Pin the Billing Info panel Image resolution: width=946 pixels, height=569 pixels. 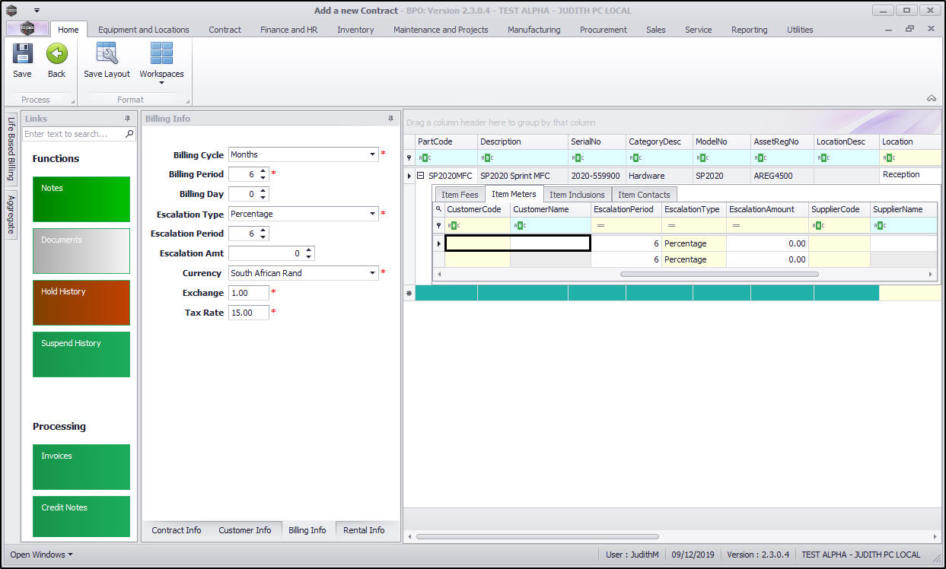(x=391, y=119)
